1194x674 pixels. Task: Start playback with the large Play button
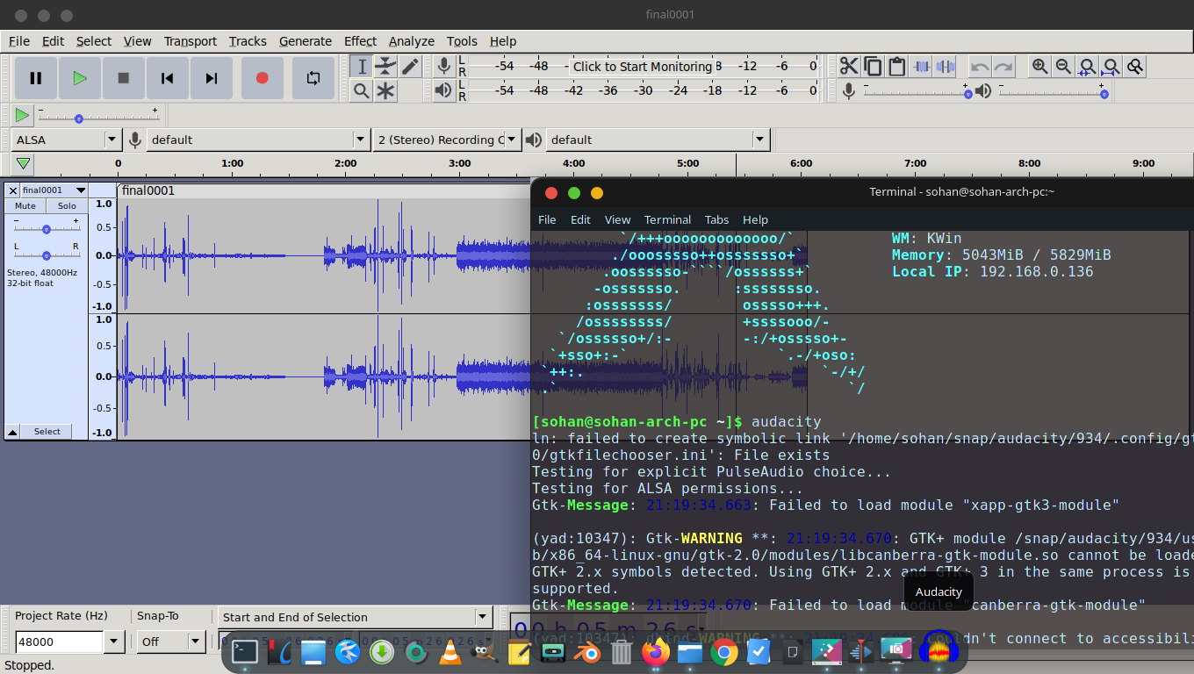[80, 78]
